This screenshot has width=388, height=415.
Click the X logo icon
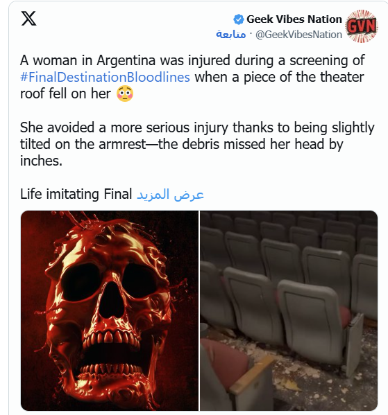coord(28,19)
